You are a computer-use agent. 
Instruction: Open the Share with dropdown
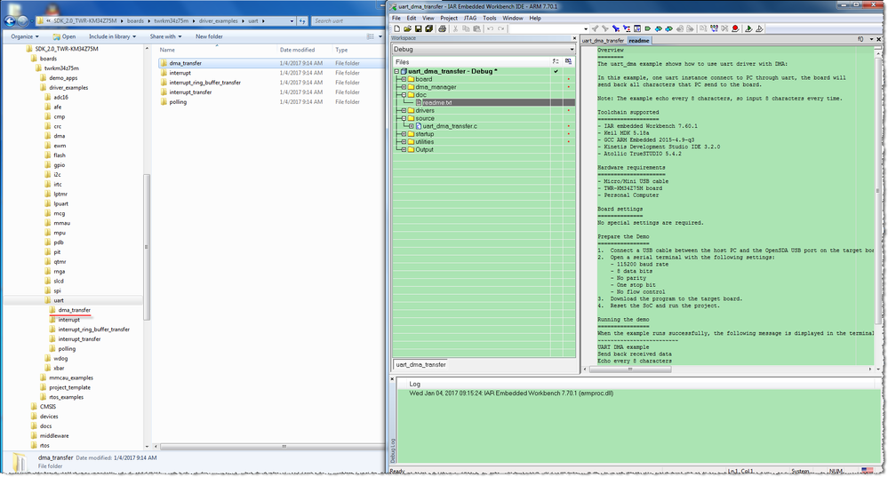pos(165,36)
